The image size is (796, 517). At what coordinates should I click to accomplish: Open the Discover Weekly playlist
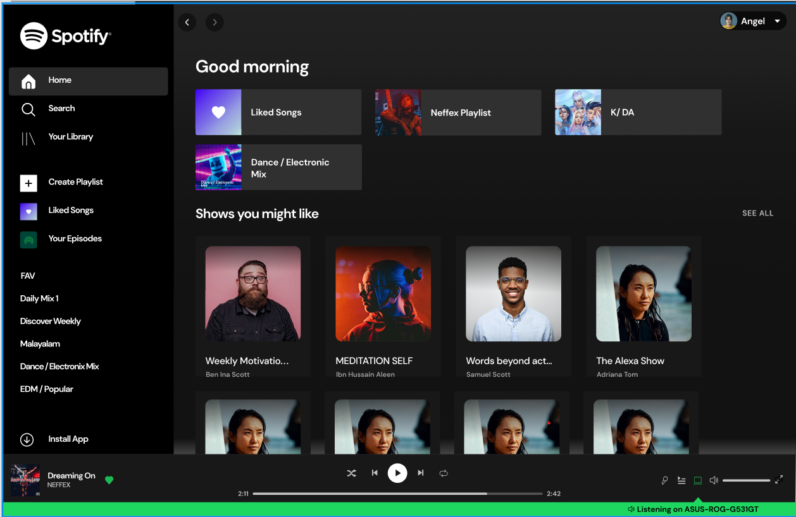point(51,321)
